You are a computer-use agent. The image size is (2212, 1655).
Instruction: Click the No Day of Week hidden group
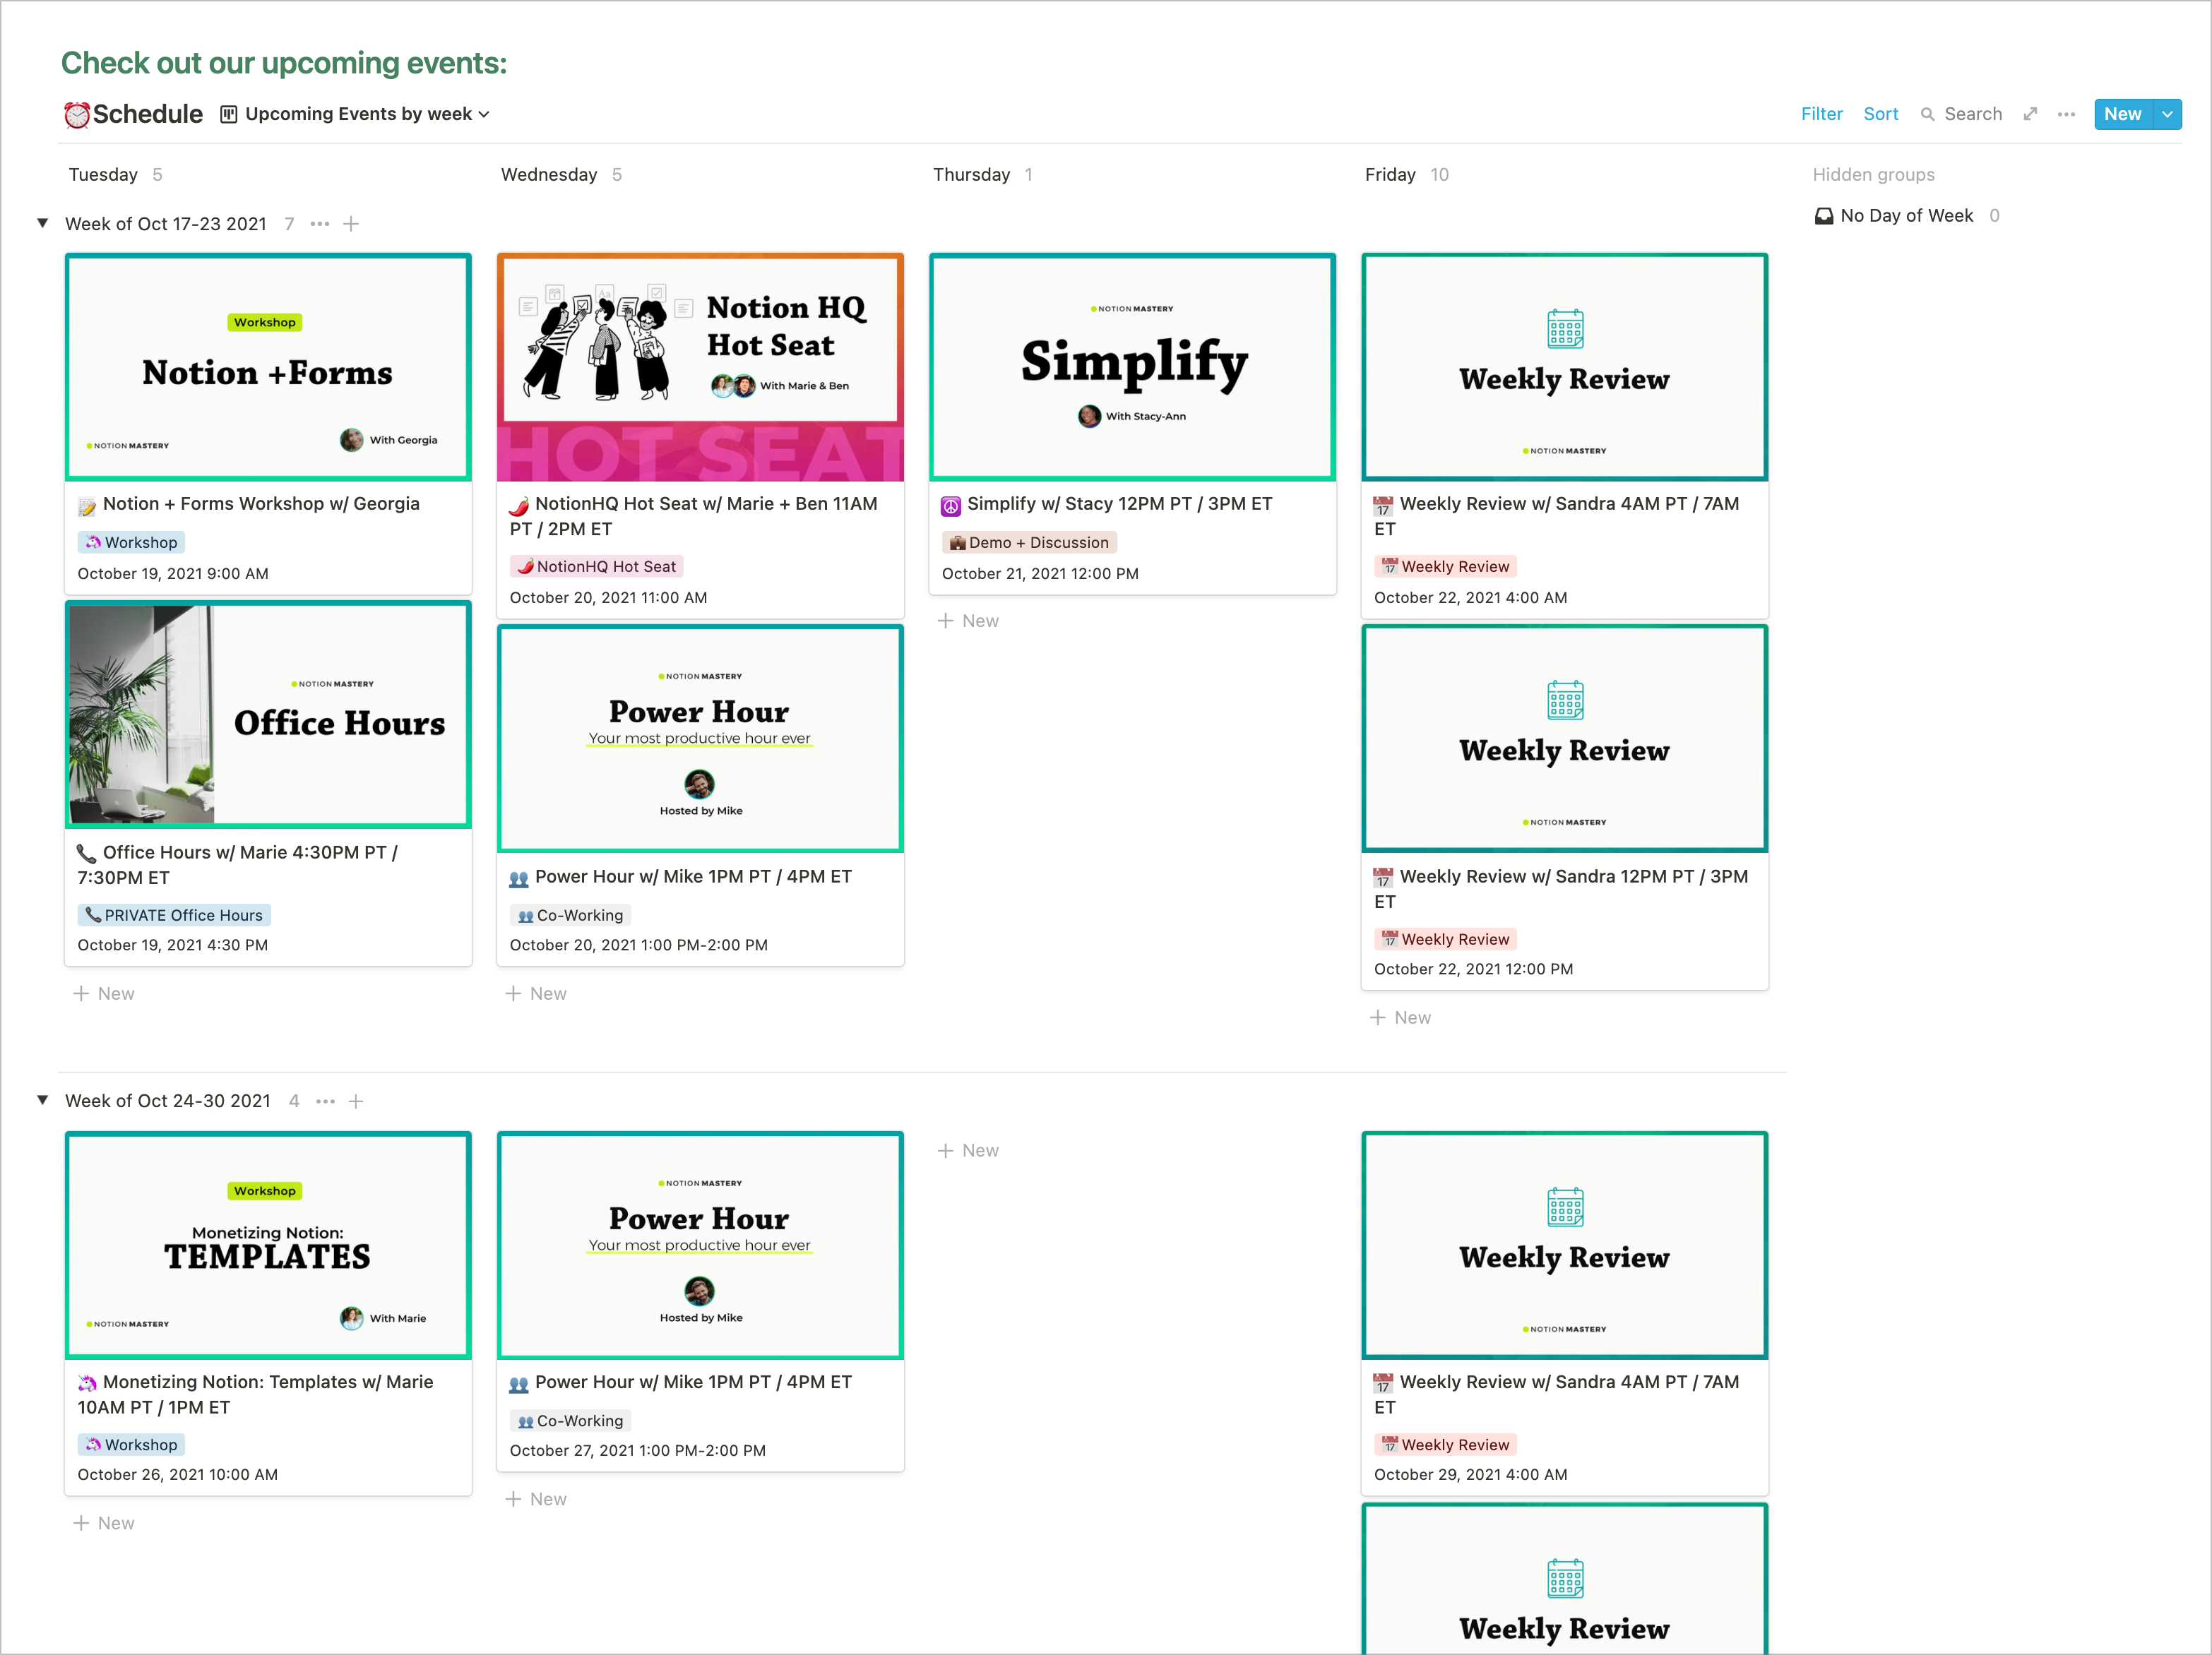(x=1906, y=215)
